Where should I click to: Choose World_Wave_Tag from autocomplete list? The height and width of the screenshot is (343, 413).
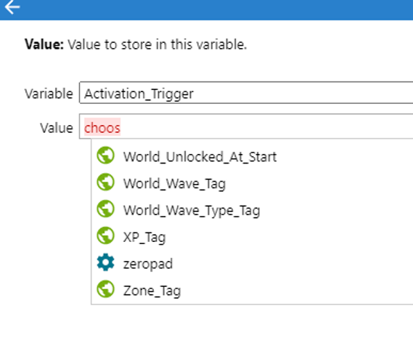click(x=252, y=184)
